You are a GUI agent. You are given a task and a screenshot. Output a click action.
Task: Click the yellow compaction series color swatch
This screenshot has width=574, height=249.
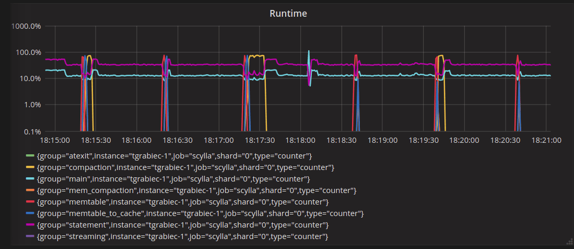click(30, 167)
